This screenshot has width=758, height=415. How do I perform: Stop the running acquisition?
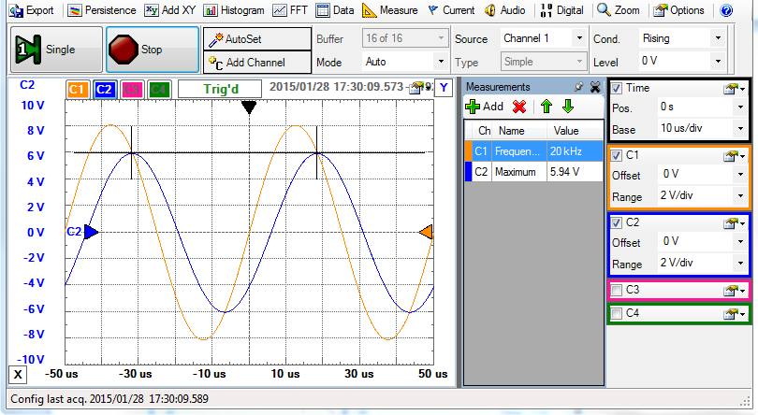coord(153,50)
